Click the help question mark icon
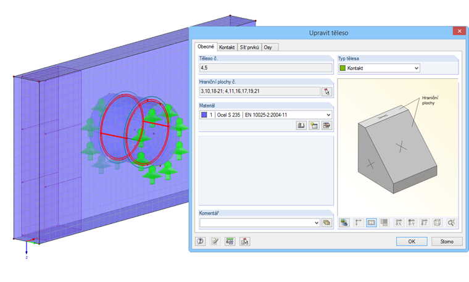The height and width of the screenshot is (282, 469). 201,241
